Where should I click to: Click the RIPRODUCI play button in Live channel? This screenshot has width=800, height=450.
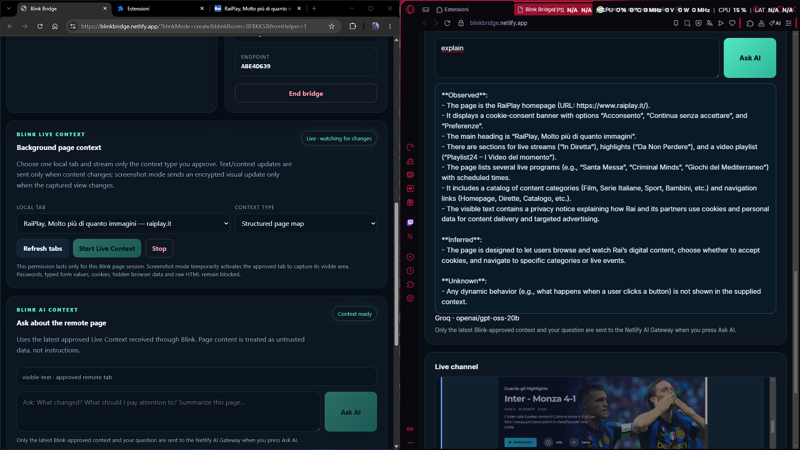pos(520,442)
